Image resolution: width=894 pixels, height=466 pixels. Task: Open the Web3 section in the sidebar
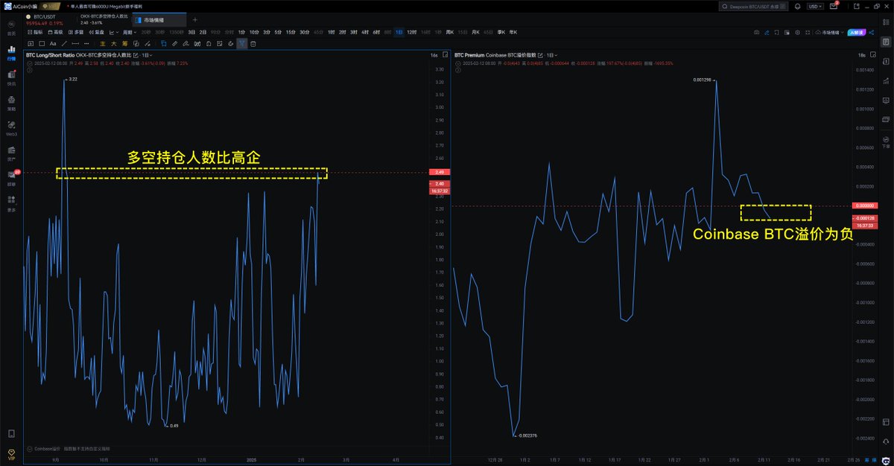(11, 127)
